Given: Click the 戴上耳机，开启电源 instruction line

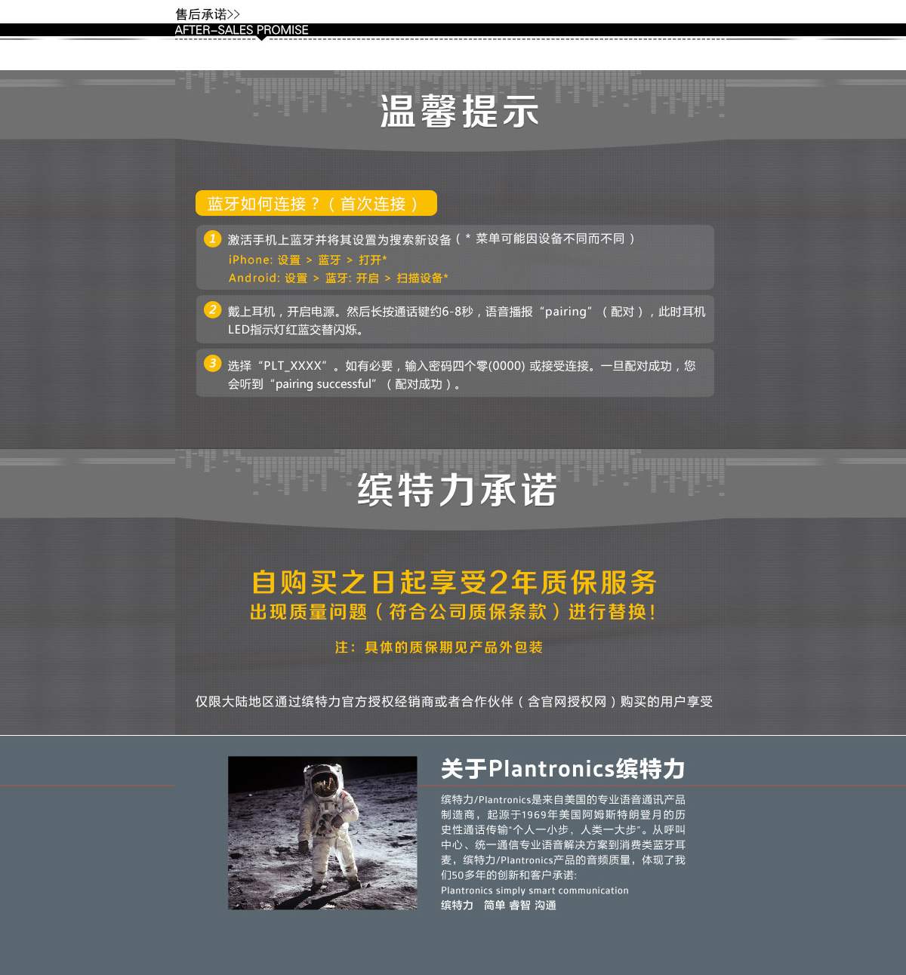Looking at the screenshot, I should click(x=467, y=312).
